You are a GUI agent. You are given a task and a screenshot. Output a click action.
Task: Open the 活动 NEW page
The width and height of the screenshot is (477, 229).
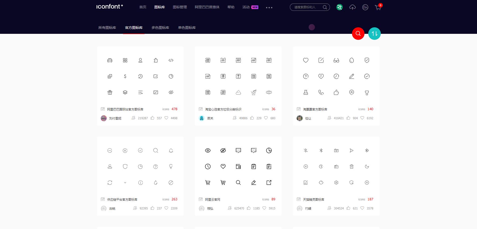pyautogui.click(x=247, y=7)
